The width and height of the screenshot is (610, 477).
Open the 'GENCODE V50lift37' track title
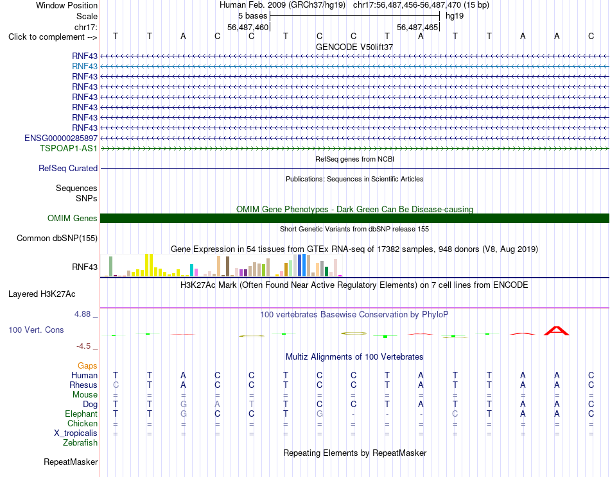(x=354, y=47)
